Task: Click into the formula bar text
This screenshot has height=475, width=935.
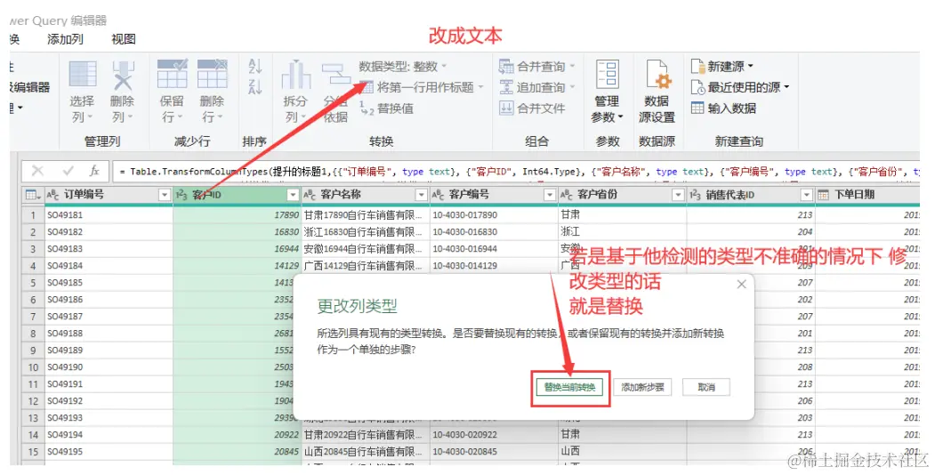Action: coord(516,171)
